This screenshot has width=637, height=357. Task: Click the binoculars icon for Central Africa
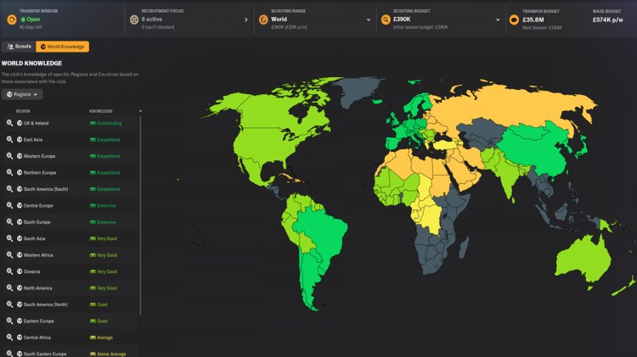click(93, 338)
